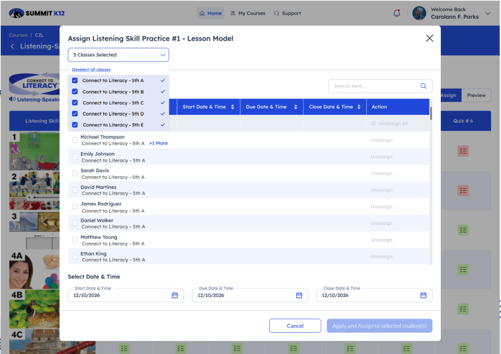This screenshot has height=354, width=501.
Task: Click the Due Date & Time field value
Action: tap(211, 295)
